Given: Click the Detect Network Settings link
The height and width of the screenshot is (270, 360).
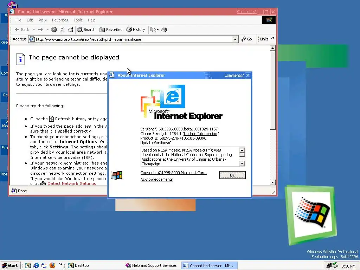Looking at the screenshot, I should 72,184.
